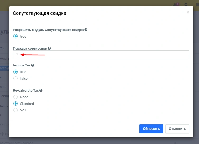Set Include Tax to false
This screenshot has height=144, width=199.
coord(16,78)
